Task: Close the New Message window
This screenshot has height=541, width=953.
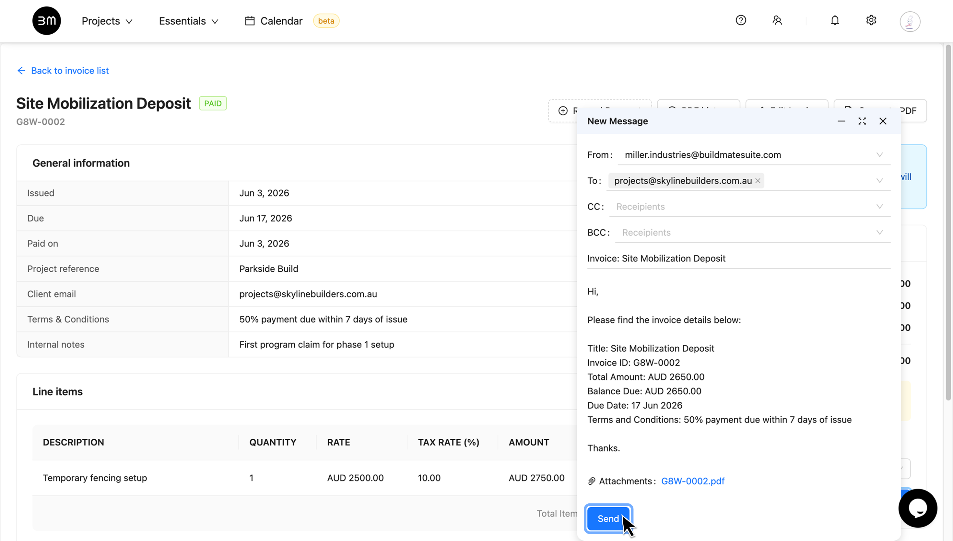Action: point(883,121)
